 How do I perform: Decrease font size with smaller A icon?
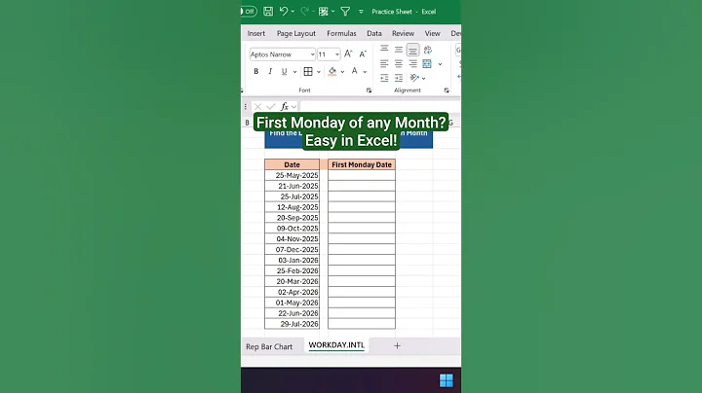pyautogui.click(x=363, y=54)
